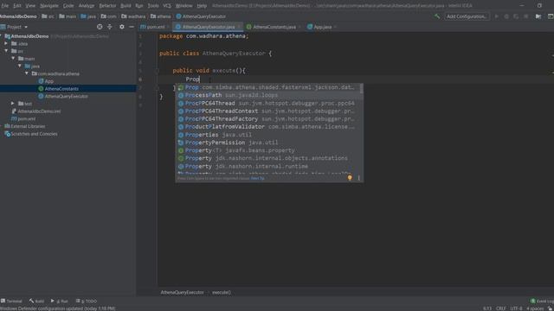554x311 pixels.
Task: Open the Navigate menu
Action: [49, 6]
